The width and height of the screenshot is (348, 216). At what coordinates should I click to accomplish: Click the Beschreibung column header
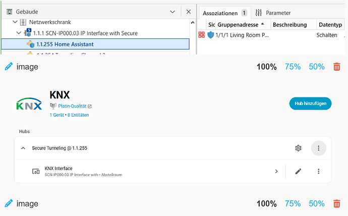point(293,25)
